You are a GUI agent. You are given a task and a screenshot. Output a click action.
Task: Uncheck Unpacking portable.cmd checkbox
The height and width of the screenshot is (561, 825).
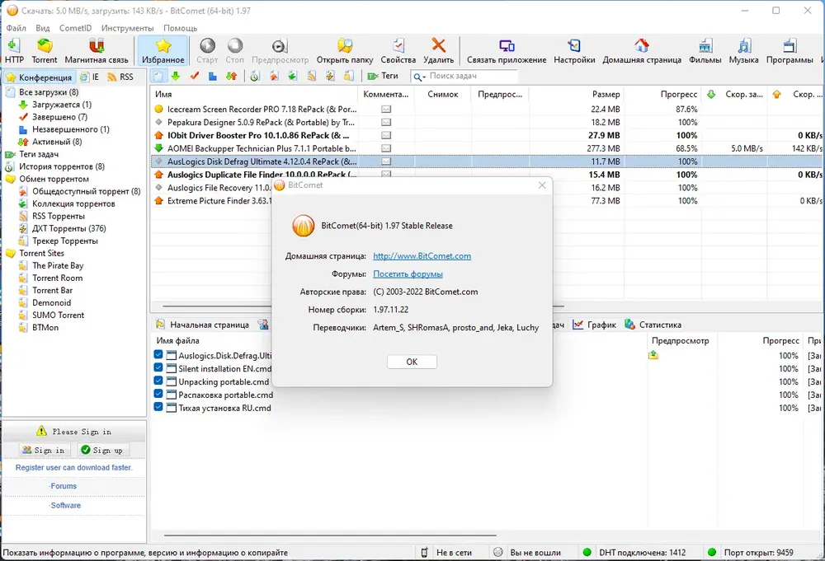tap(158, 381)
